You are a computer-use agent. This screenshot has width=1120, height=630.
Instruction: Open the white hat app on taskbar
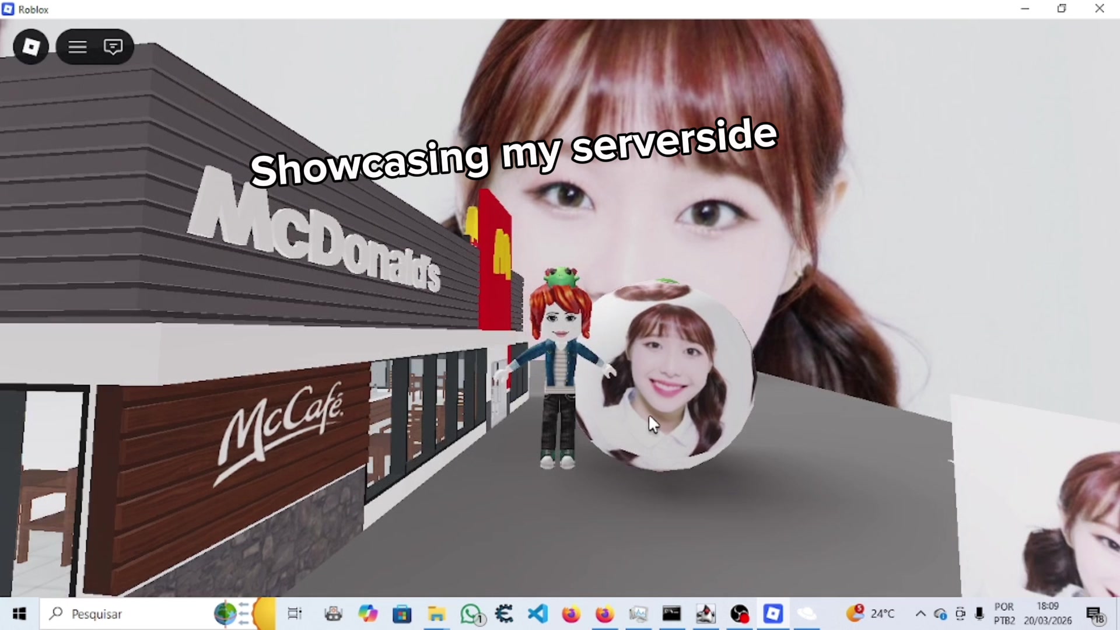pyautogui.click(x=807, y=614)
